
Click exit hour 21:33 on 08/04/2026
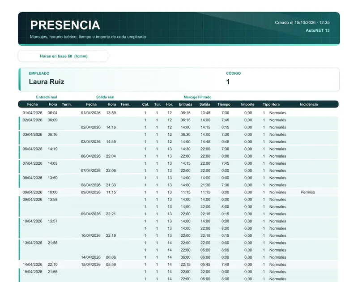[111, 185]
